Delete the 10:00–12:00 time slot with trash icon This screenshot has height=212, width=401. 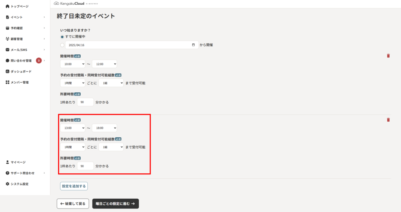coord(388,56)
